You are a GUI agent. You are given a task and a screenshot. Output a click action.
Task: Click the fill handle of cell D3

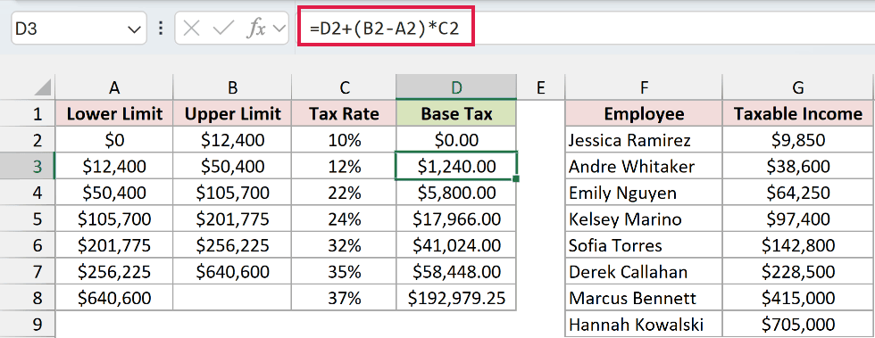[516, 178]
